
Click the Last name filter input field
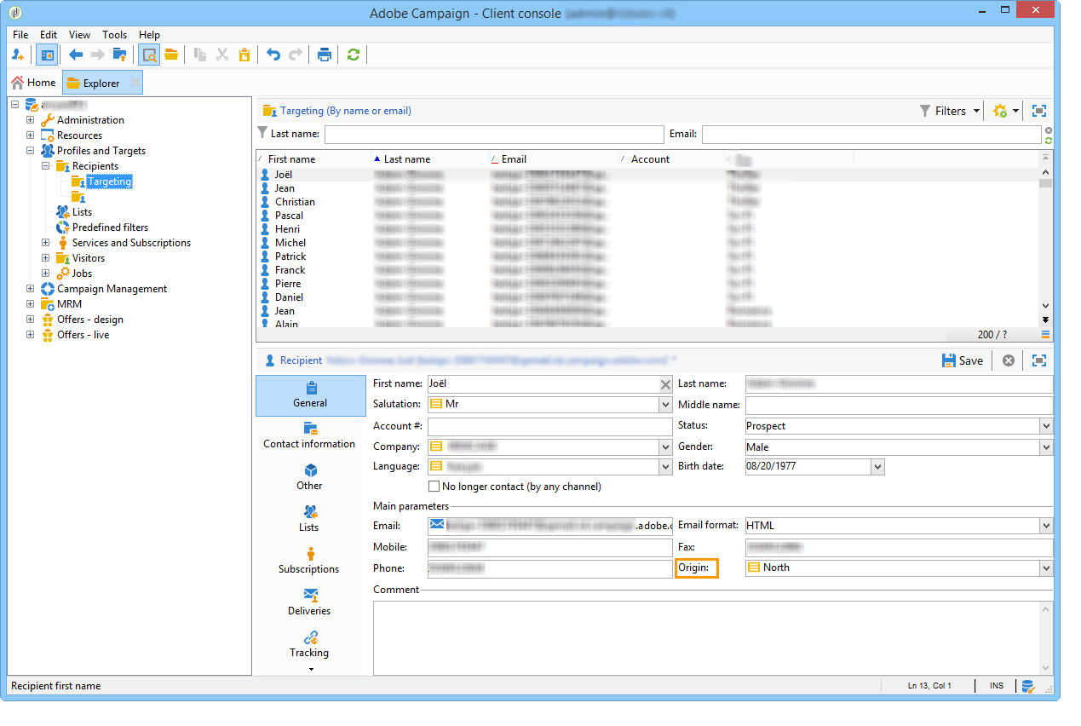[493, 135]
